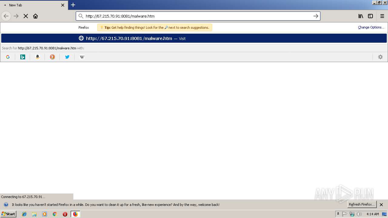388x218 pixels.
Task: Toggle the sidebar view icon
Action: 370,16
